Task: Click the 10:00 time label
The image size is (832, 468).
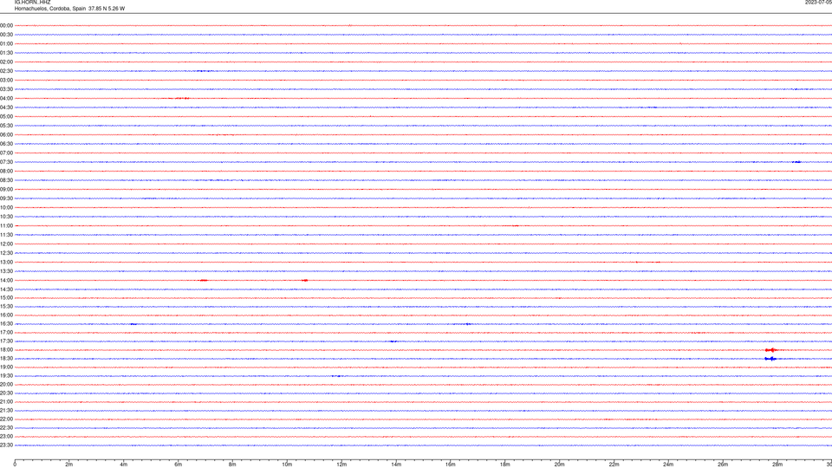Action: point(6,208)
